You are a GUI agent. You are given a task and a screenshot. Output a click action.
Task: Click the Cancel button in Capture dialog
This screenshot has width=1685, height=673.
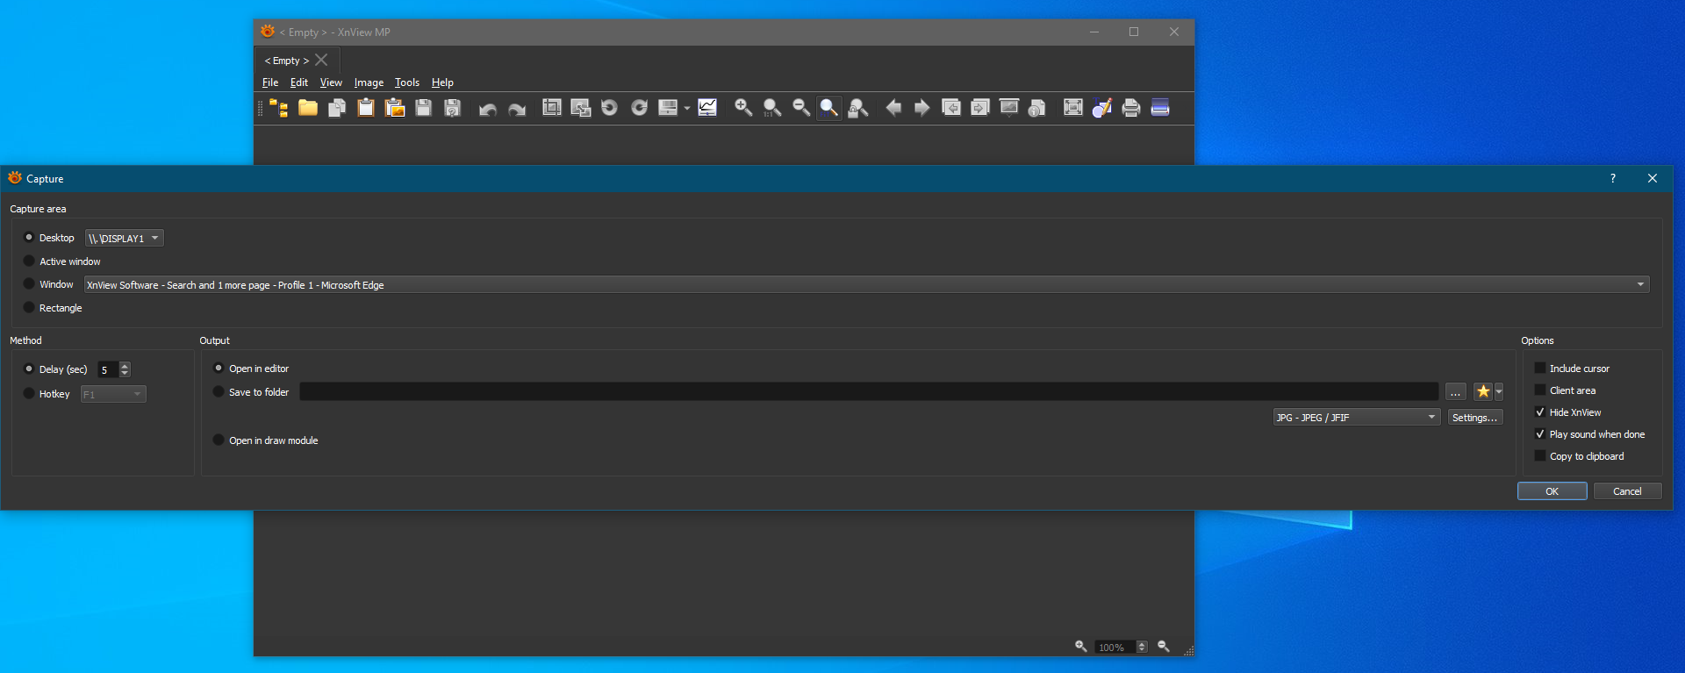coord(1627,491)
